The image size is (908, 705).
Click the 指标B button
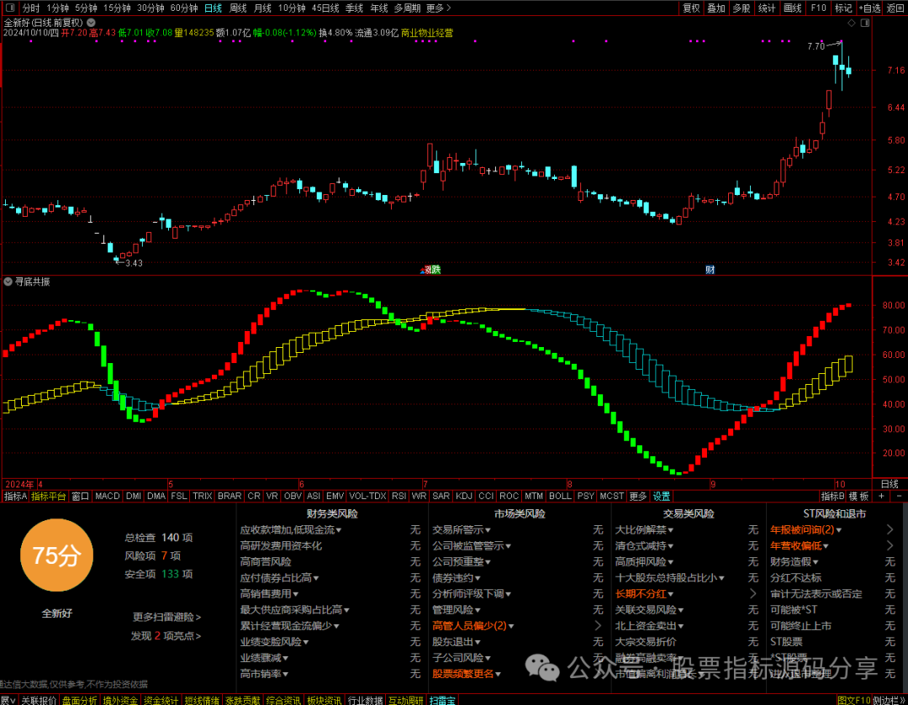click(x=832, y=496)
